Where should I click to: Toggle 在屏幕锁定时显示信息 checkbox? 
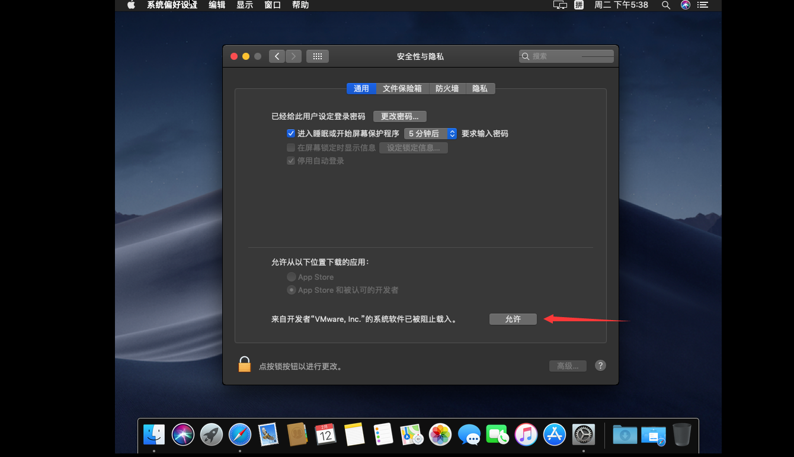[x=291, y=148]
